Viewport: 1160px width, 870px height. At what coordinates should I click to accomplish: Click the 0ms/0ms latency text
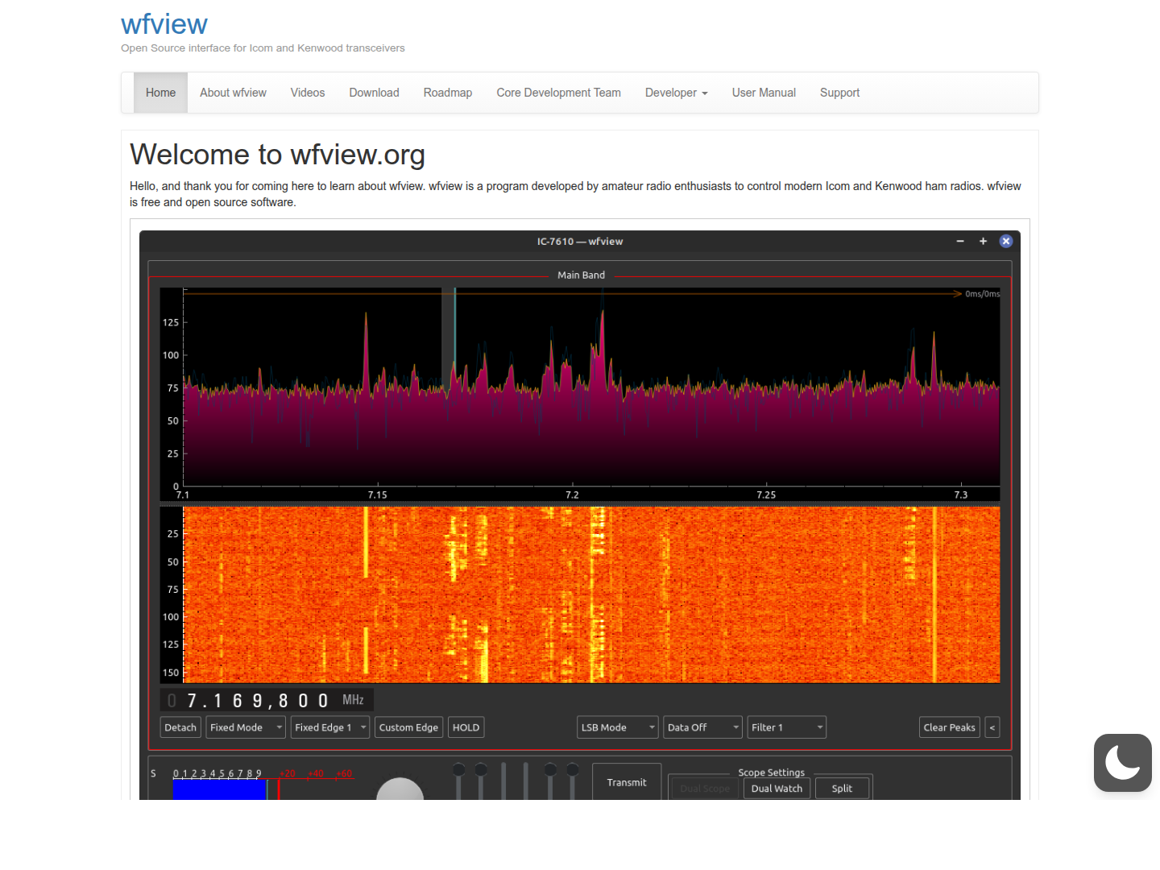[x=982, y=294]
